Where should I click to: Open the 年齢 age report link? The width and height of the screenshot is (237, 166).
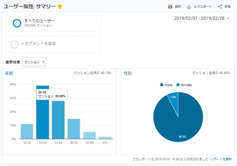pyautogui.click(x=9, y=73)
